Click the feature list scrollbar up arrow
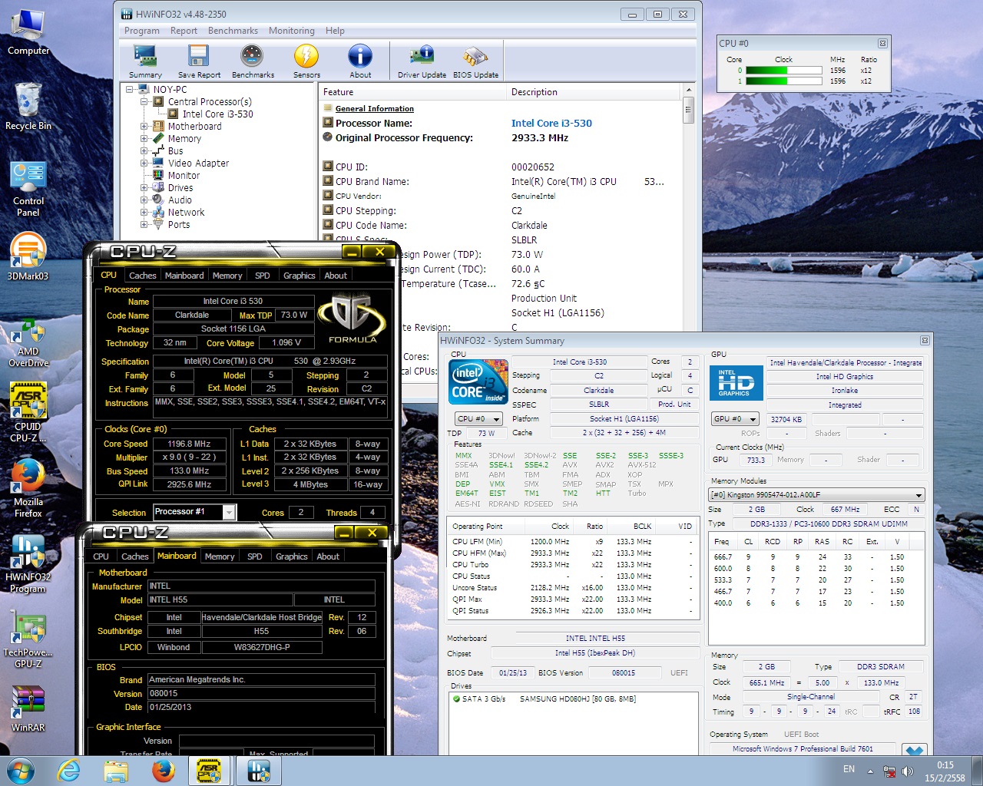This screenshot has height=786, width=983. click(689, 91)
